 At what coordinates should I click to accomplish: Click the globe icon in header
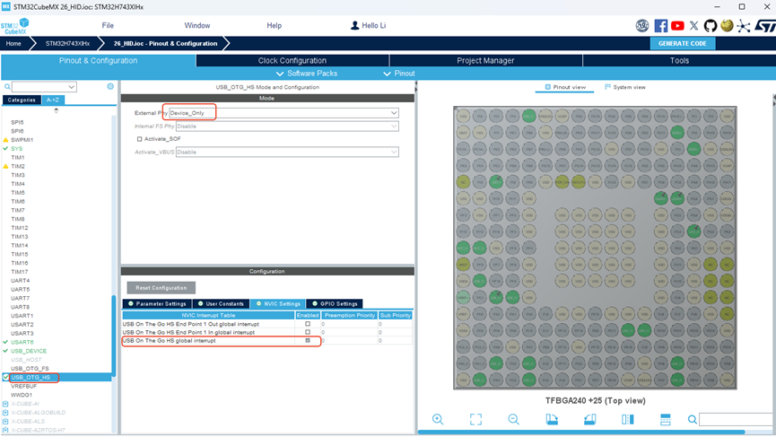(727, 25)
